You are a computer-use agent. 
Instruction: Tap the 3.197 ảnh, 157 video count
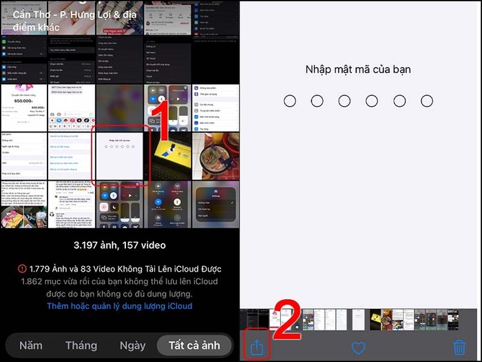pos(120,245)
